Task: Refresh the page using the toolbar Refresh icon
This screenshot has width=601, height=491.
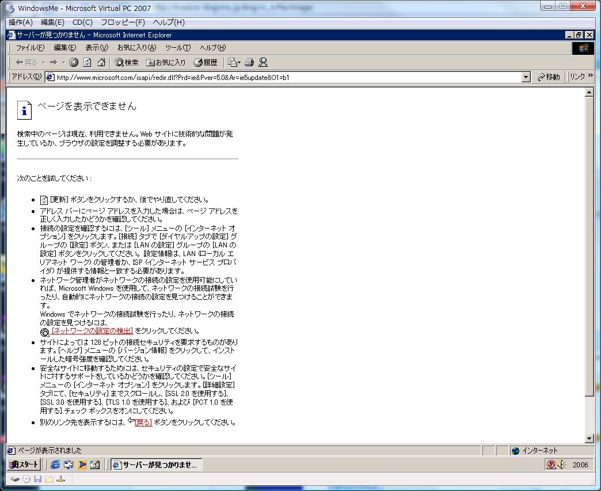Action: click(x=88, y=62)
